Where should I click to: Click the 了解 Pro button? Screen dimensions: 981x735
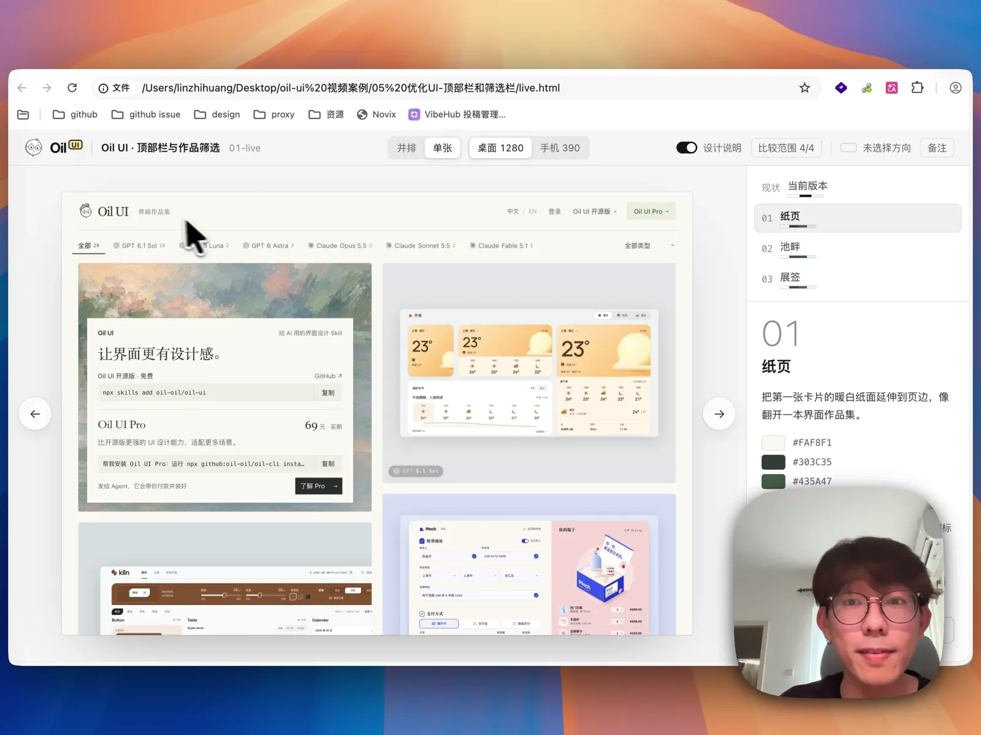pyautogui.click(x=318, y=486)
